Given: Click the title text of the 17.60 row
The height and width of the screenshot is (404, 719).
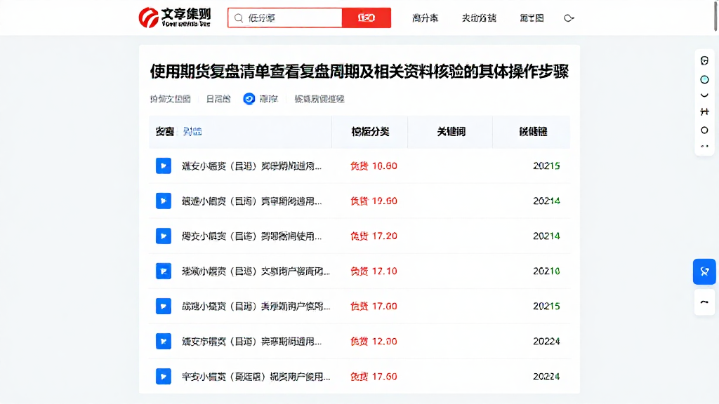Looking at the screenshot, I should pos(256,377).
